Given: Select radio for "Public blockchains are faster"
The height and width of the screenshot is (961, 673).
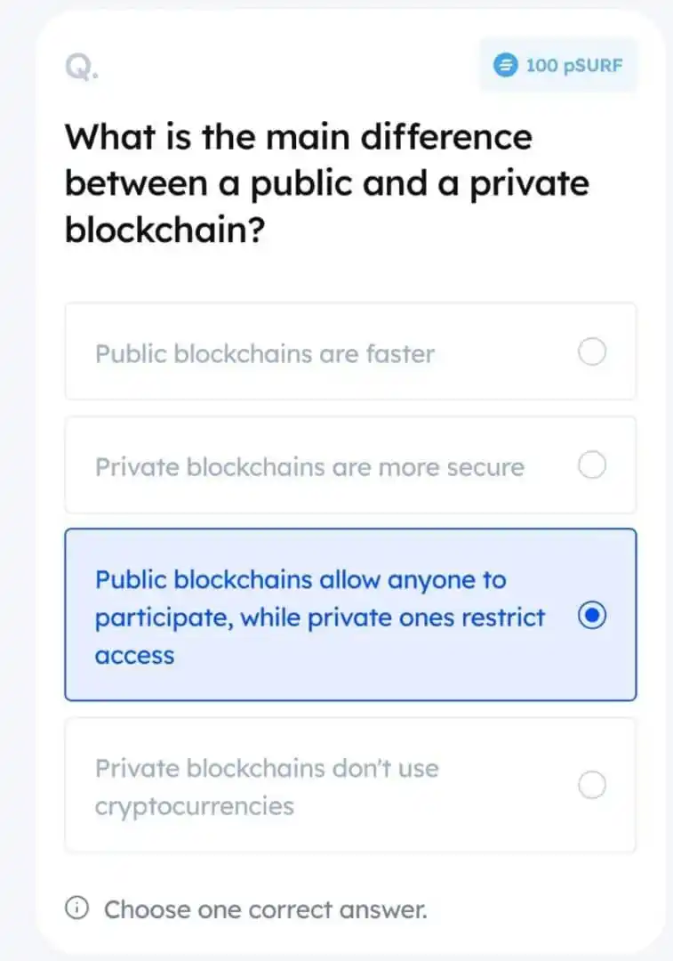Looking at the screenshot, I should coord(592,351).
